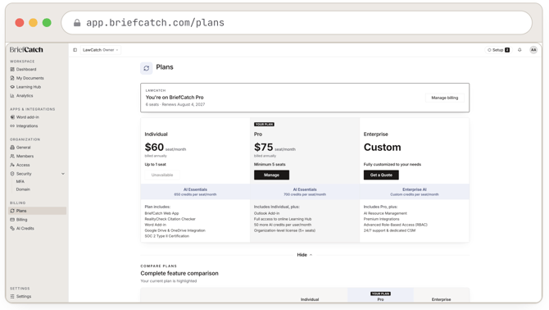Click the Plans sidebar icon
Screen dimensions: 549x310
click(x=12, y=211)
